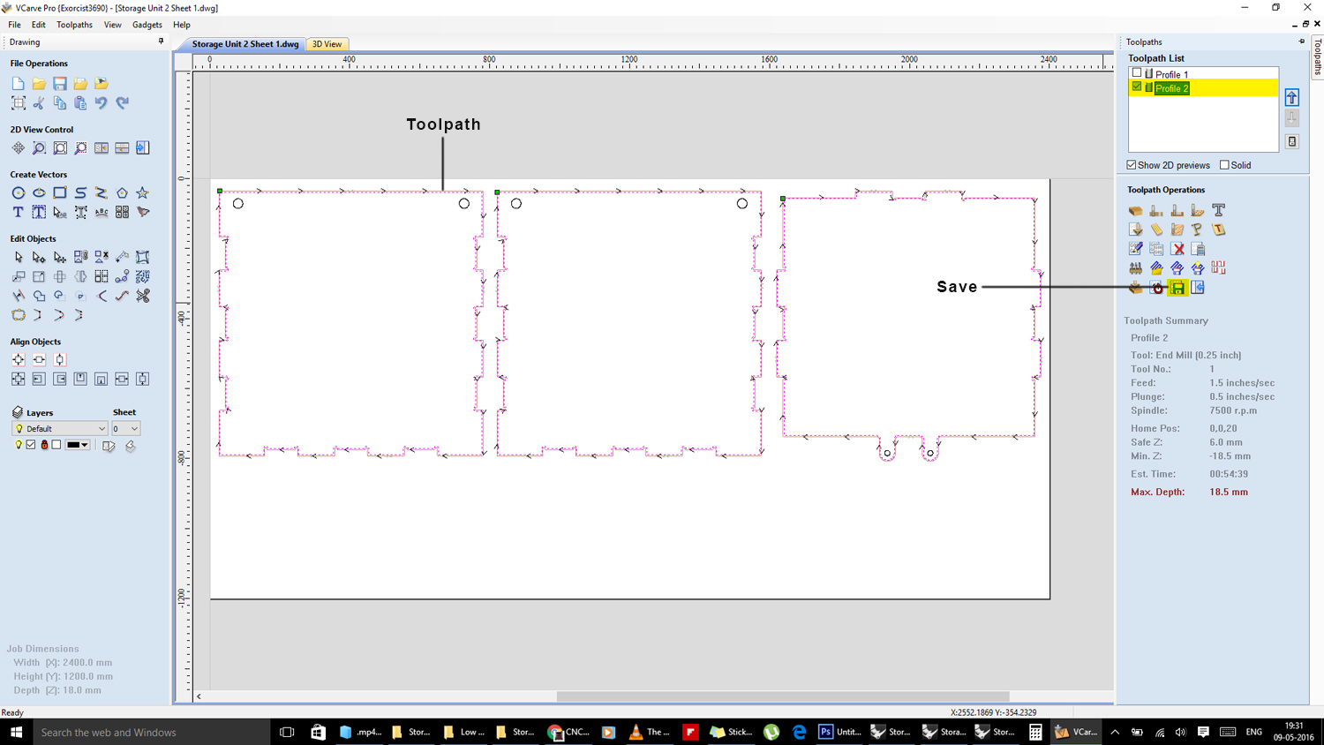Pin the Toolpaths panel
Image resolution: width=1324 pixels, height=745 pixels.
coord(1301,41)
